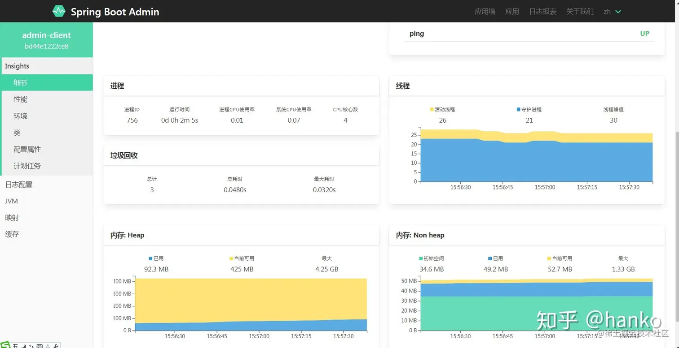Screen dimensions: 679x348
Task: Open 应用墙 in the top navigation
Action: [x=485, y=12]
